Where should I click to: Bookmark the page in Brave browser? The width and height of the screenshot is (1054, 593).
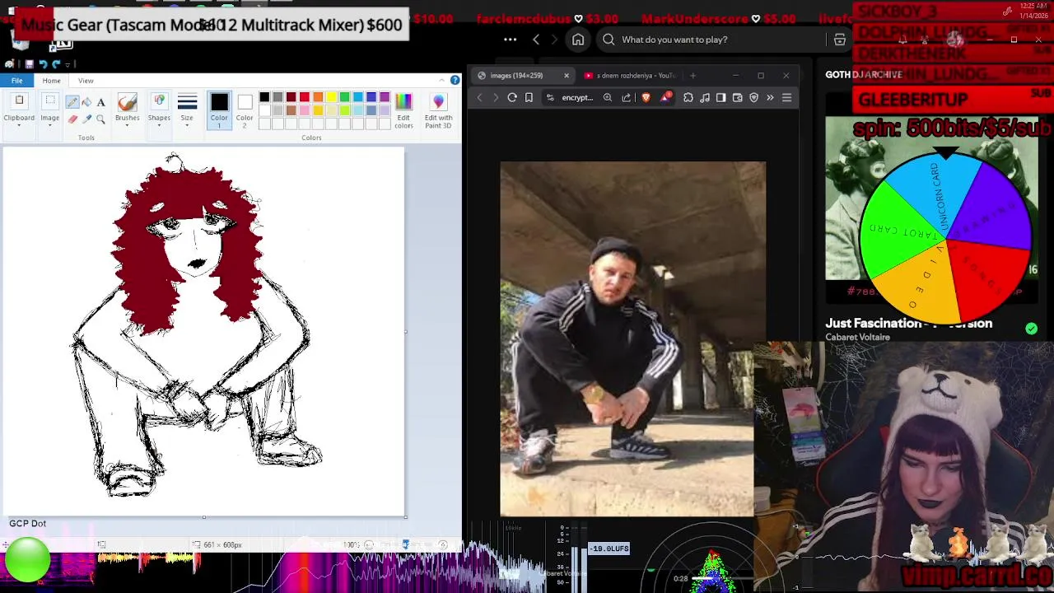pyautogui.click(x=529, y=97)
